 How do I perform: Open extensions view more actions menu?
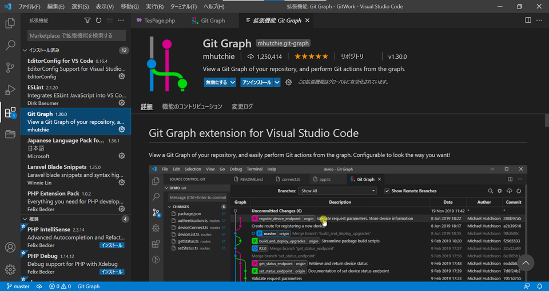pyautogui.click(x=121, y=21)
